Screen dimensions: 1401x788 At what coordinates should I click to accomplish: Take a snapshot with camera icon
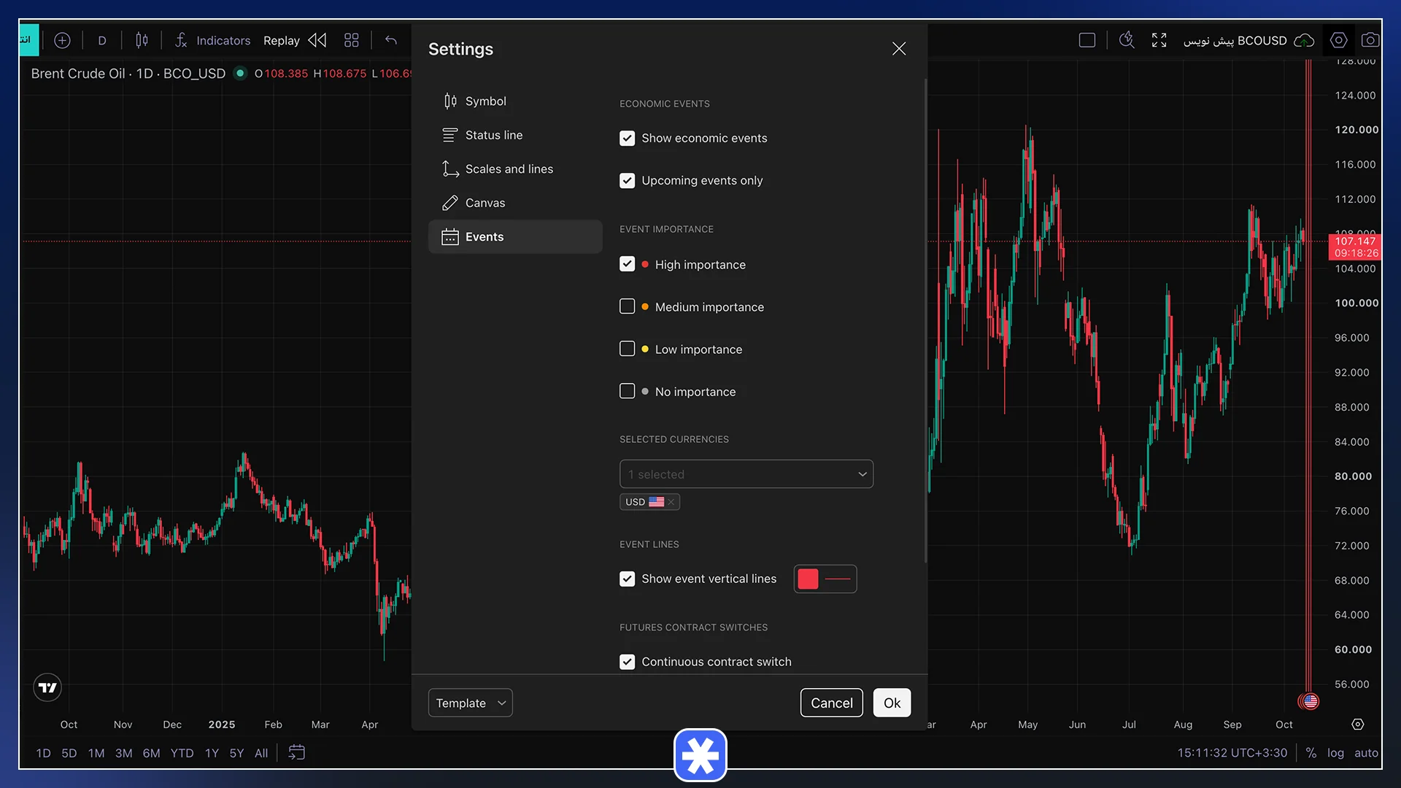1370,40
